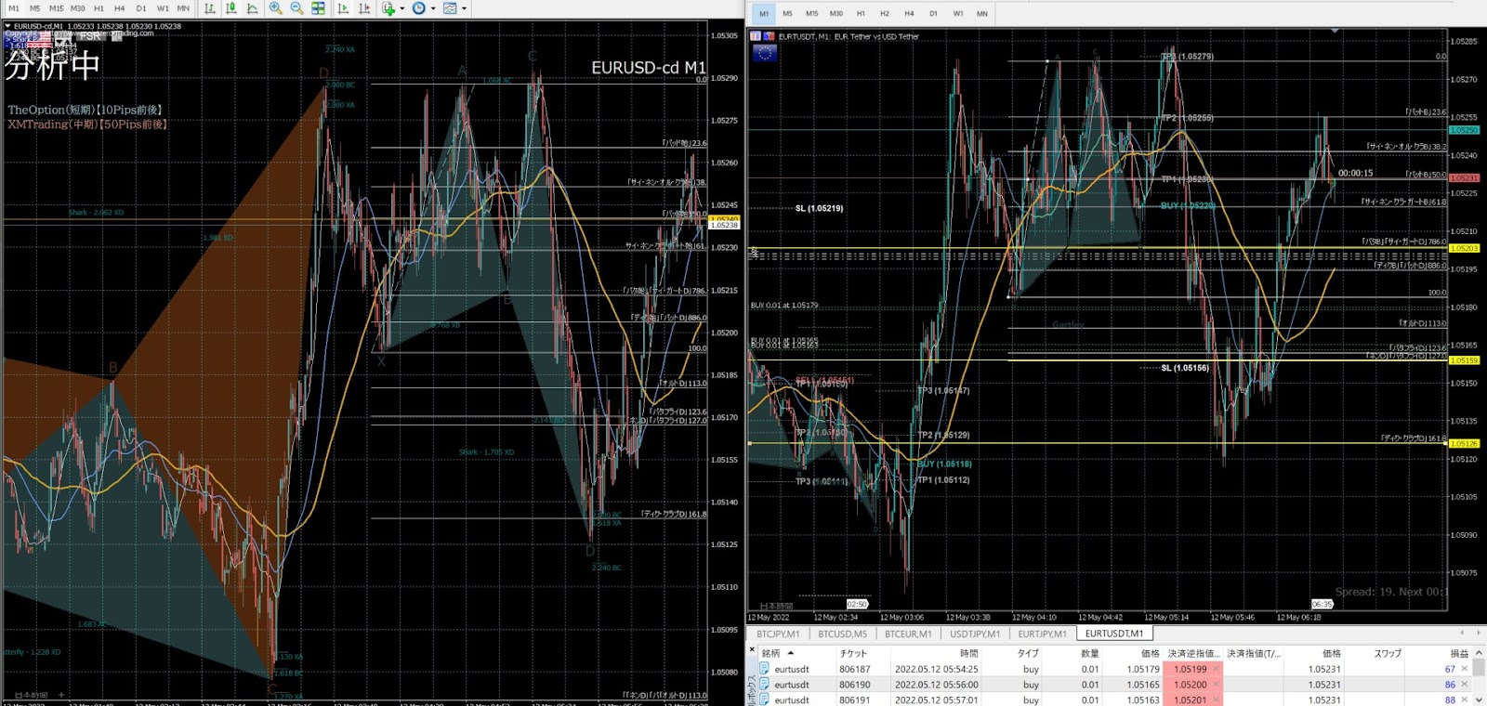Toggle M15 timeframe in left toolbar
This screenshot has width=1487, height=706.
pos(57,8)
